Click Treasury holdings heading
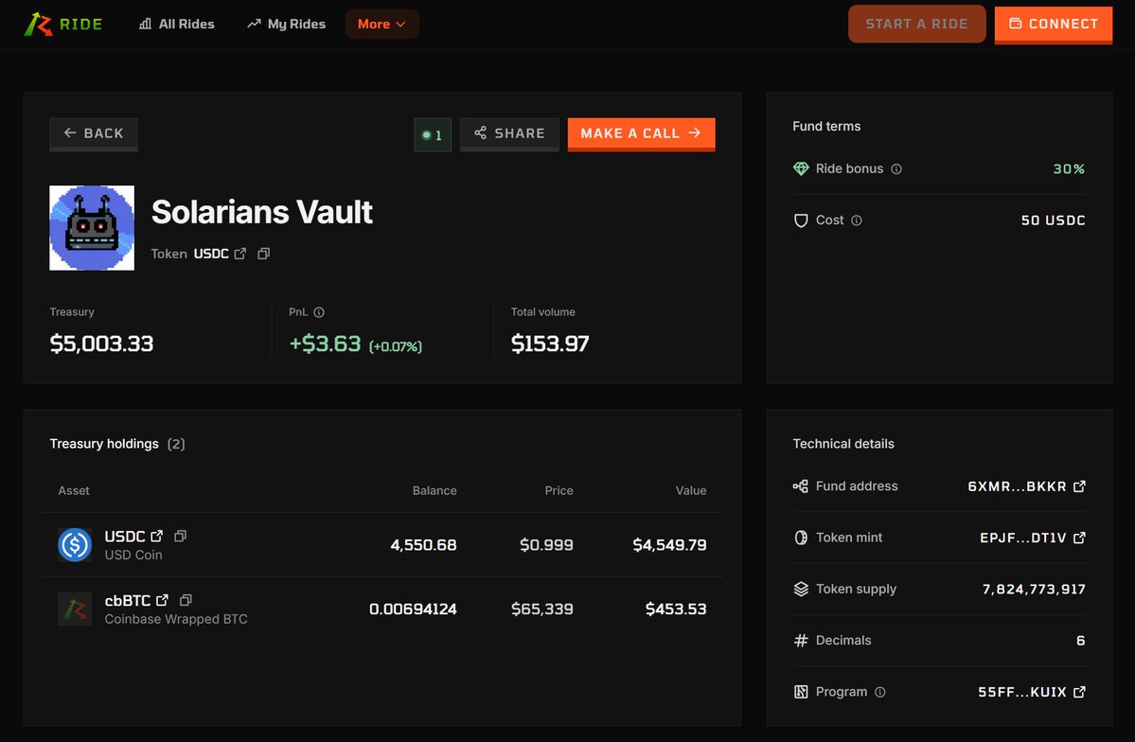This screenshot has width=1135, height=742. tap(104, 444)
